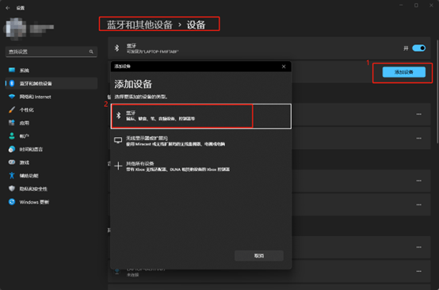Minimize the settings window
Viewport: 439px width, 290px height.
pyautogui.click(x=402, y=6)
